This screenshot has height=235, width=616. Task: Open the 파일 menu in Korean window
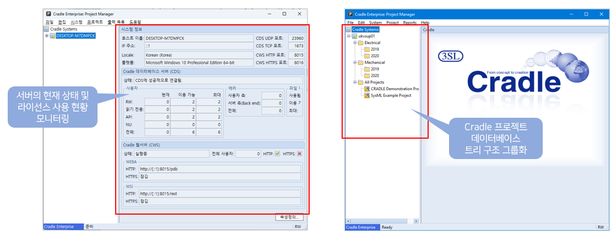[49, 23]
